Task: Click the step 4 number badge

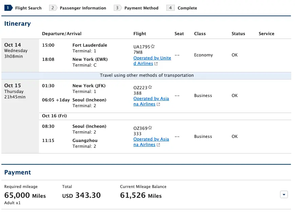Action: [170, 8]
